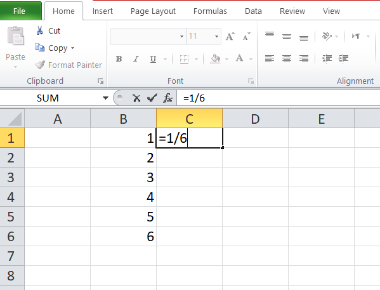Viewport: 380px width, 290px height.
Task: Cancel formula entry with X icon
Action: [x=136, y=98]
